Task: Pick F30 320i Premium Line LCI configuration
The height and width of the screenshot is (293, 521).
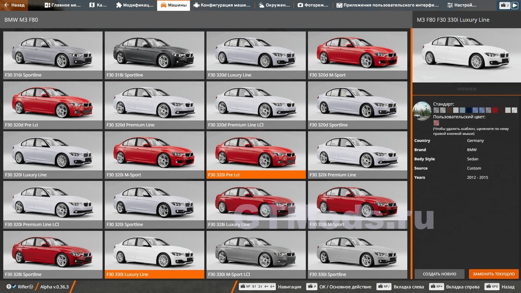Action: pos(53,205)
